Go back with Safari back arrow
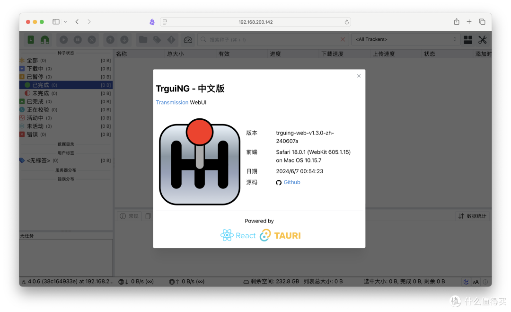 [x=77, y=22]
